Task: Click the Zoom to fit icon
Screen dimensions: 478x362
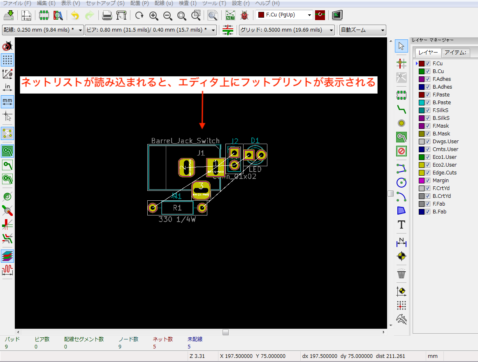Action: pos(182,15)
